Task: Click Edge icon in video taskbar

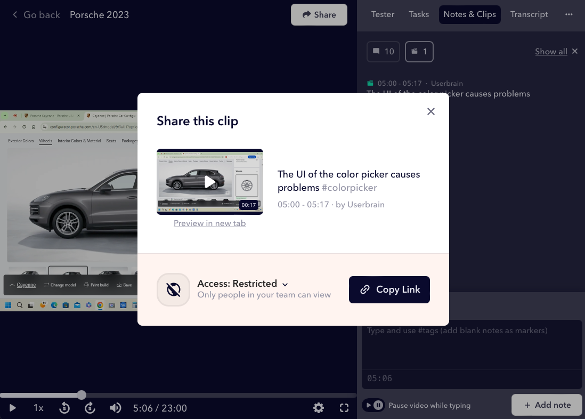Action: pos(54,305)
